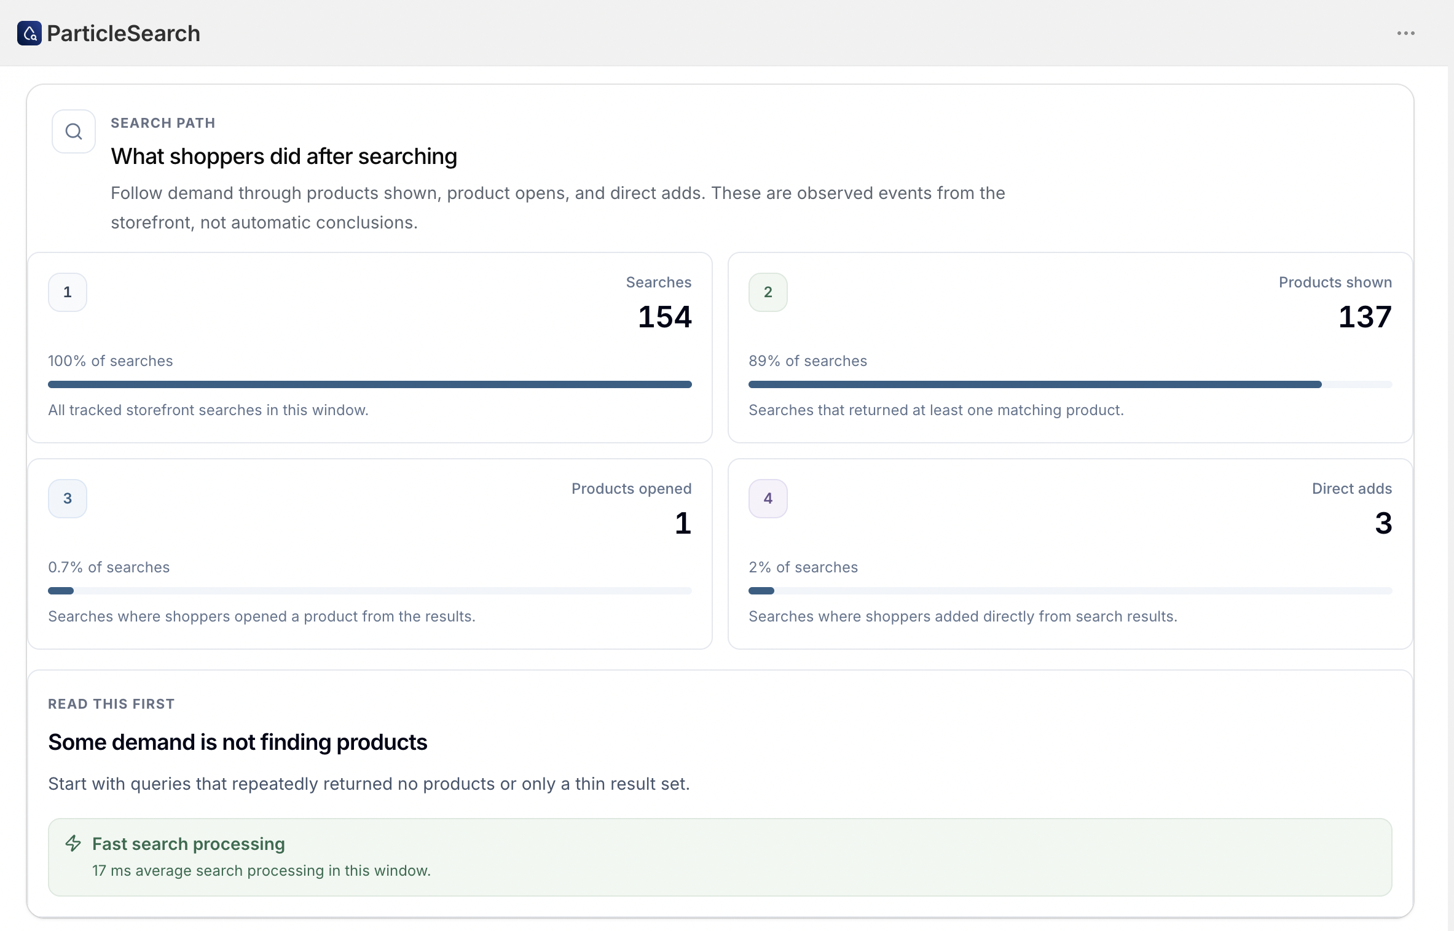
Task: Click the READ THIS FIRST label
Action: (111, 704)
